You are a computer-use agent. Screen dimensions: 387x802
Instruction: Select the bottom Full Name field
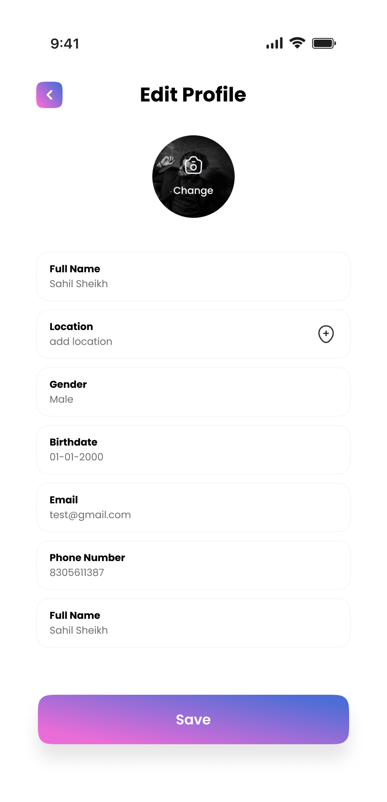point(193,623)
